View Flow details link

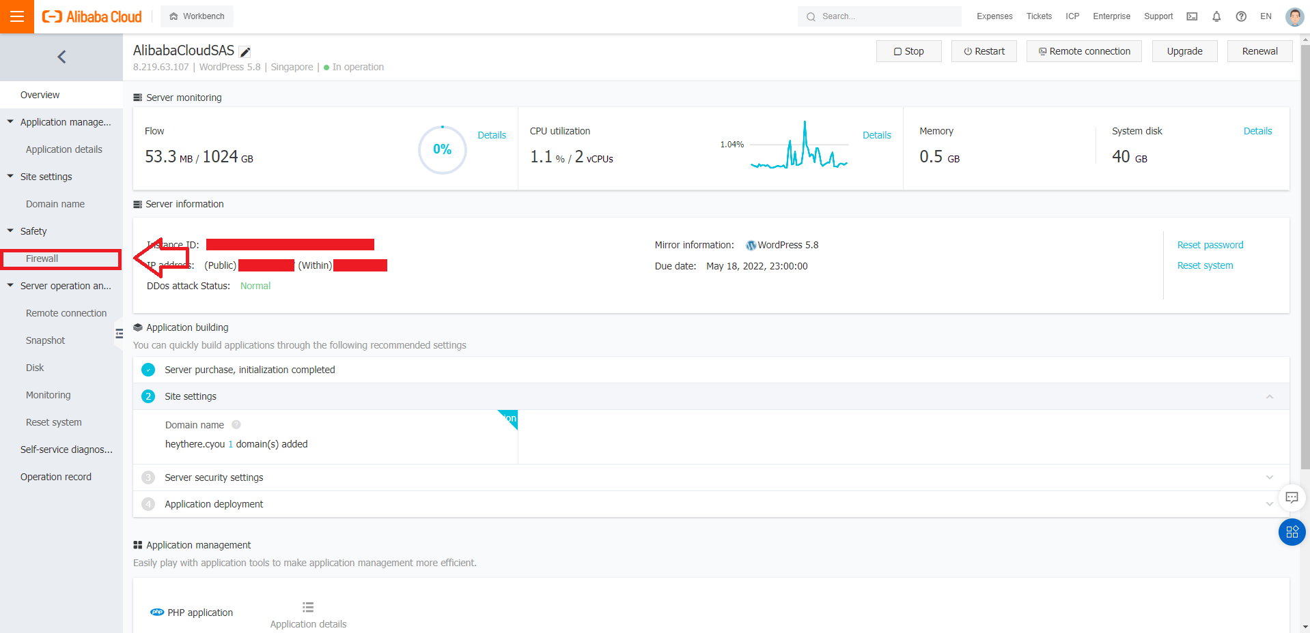pos(492,135)
